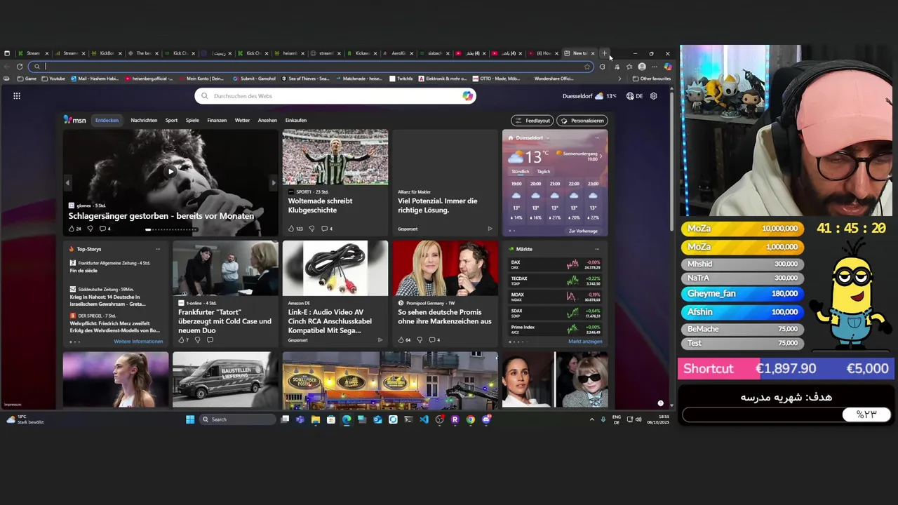The image size is (898, 505).
Task: Show more options for Top-Storys card
Action: [x=158, y=249]
